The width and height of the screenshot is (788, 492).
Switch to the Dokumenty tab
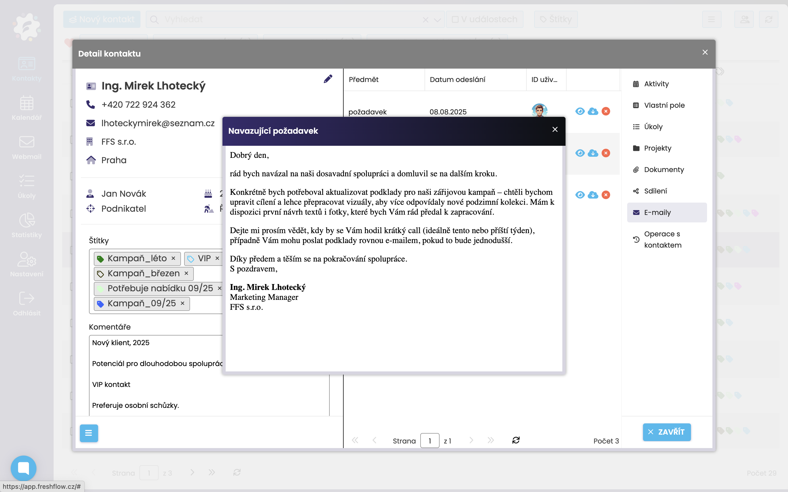[x=664, y=170]
